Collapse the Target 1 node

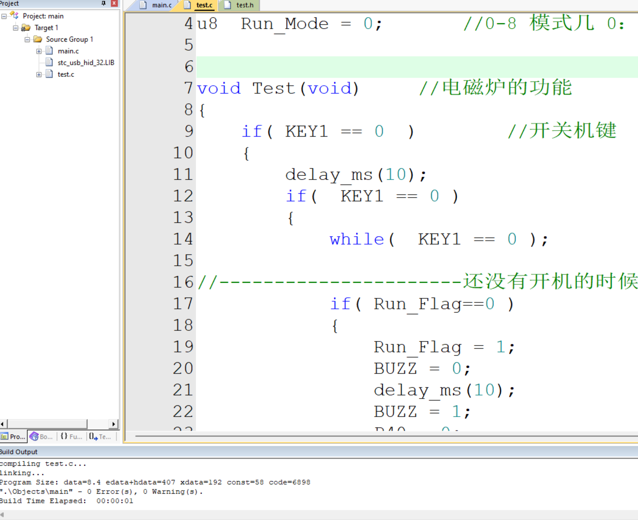[x=16, y=28]
